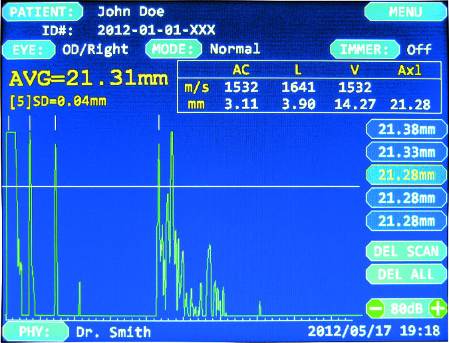Click the m/s row label

[x=197, y=88]
